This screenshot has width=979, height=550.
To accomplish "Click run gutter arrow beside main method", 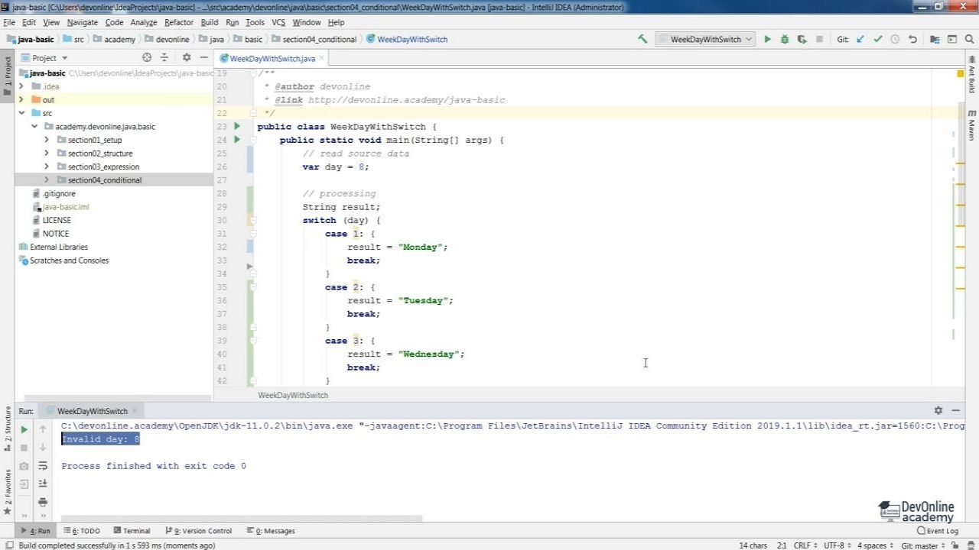I will pyautogui.click(x=237, y=140).
